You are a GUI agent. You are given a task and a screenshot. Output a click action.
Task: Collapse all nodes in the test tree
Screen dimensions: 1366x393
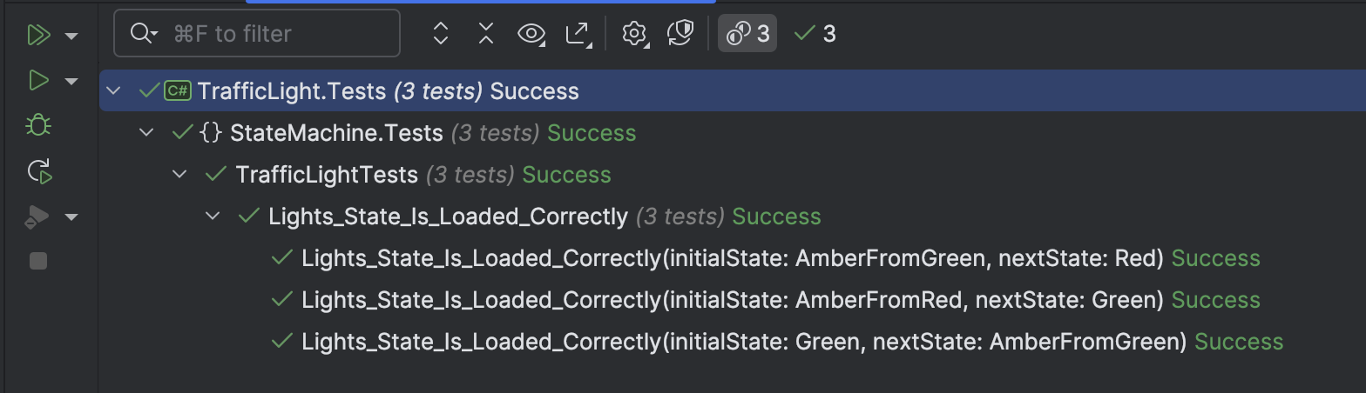pos(486,34)
